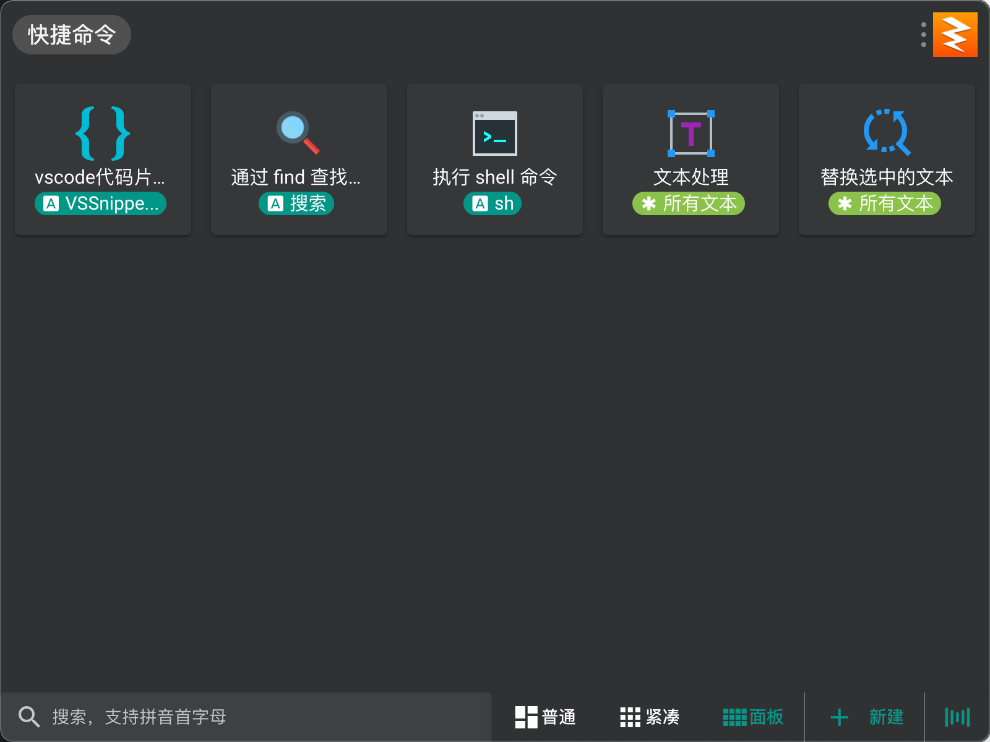Click the 执行 shell 命令 card title
The height and width of the screenshot is (742, 990).
495,177
